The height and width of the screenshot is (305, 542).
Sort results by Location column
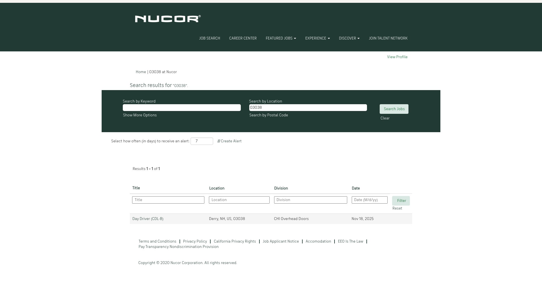pyautogui.click(x=217, y=188)
